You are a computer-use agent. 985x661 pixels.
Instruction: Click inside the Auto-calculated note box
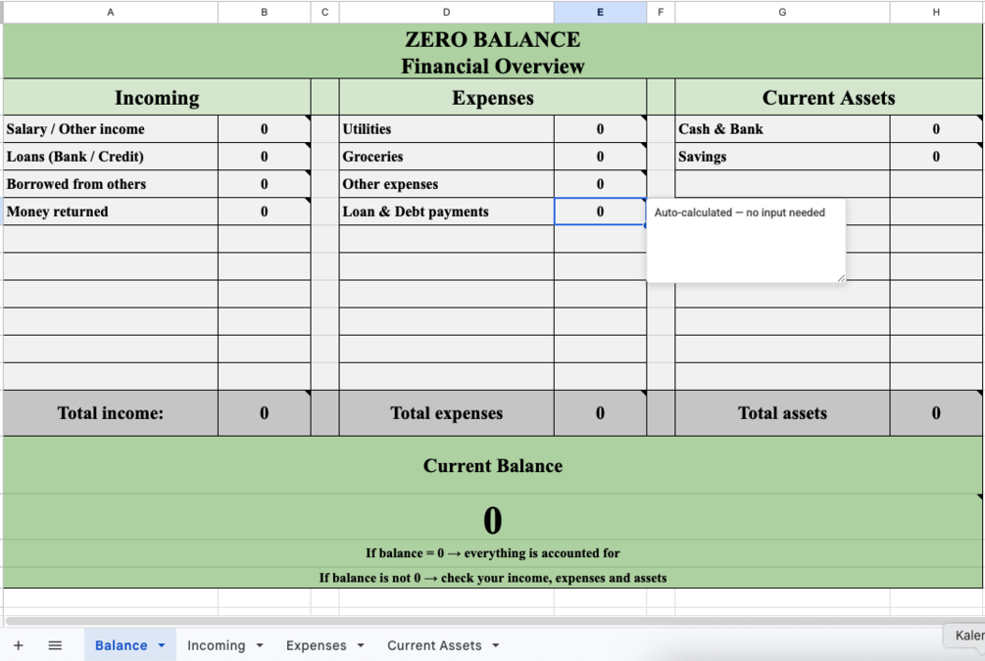746,241
